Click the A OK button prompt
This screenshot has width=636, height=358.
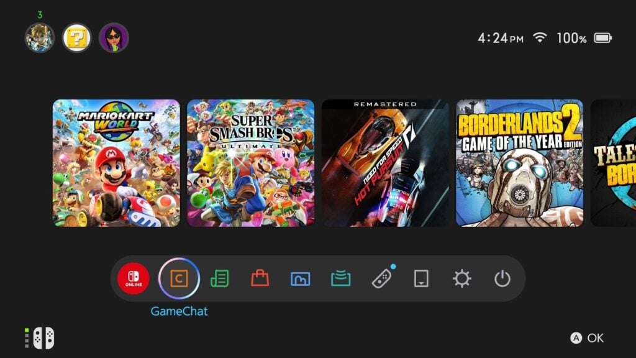coord(587,337)
